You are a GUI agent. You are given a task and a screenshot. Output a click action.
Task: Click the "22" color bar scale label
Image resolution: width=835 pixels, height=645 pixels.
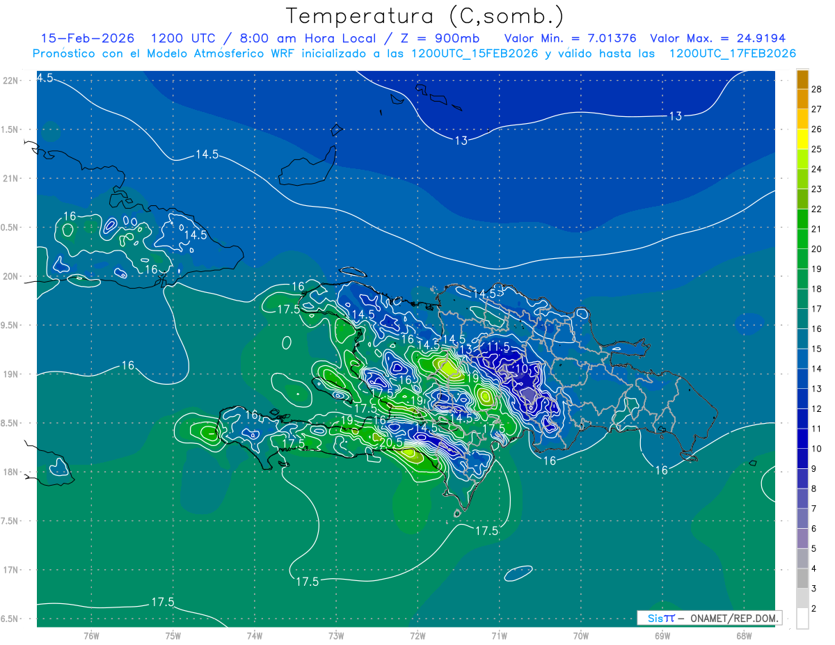click(818, 209)
